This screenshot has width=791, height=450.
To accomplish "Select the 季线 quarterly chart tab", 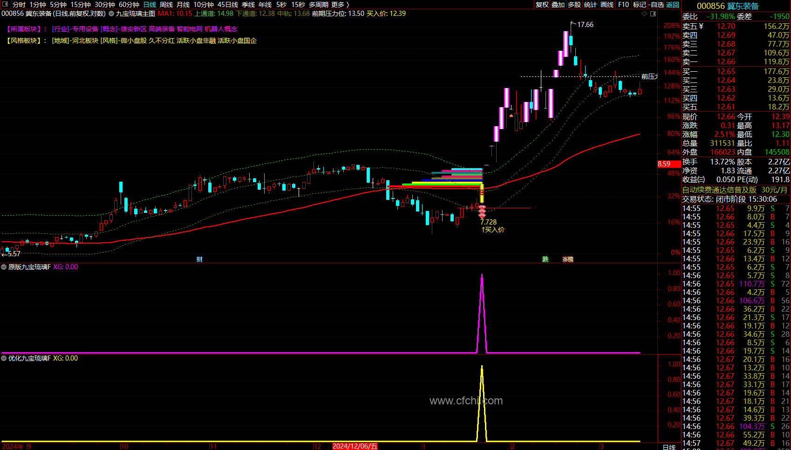I will (x=248, y=5).
